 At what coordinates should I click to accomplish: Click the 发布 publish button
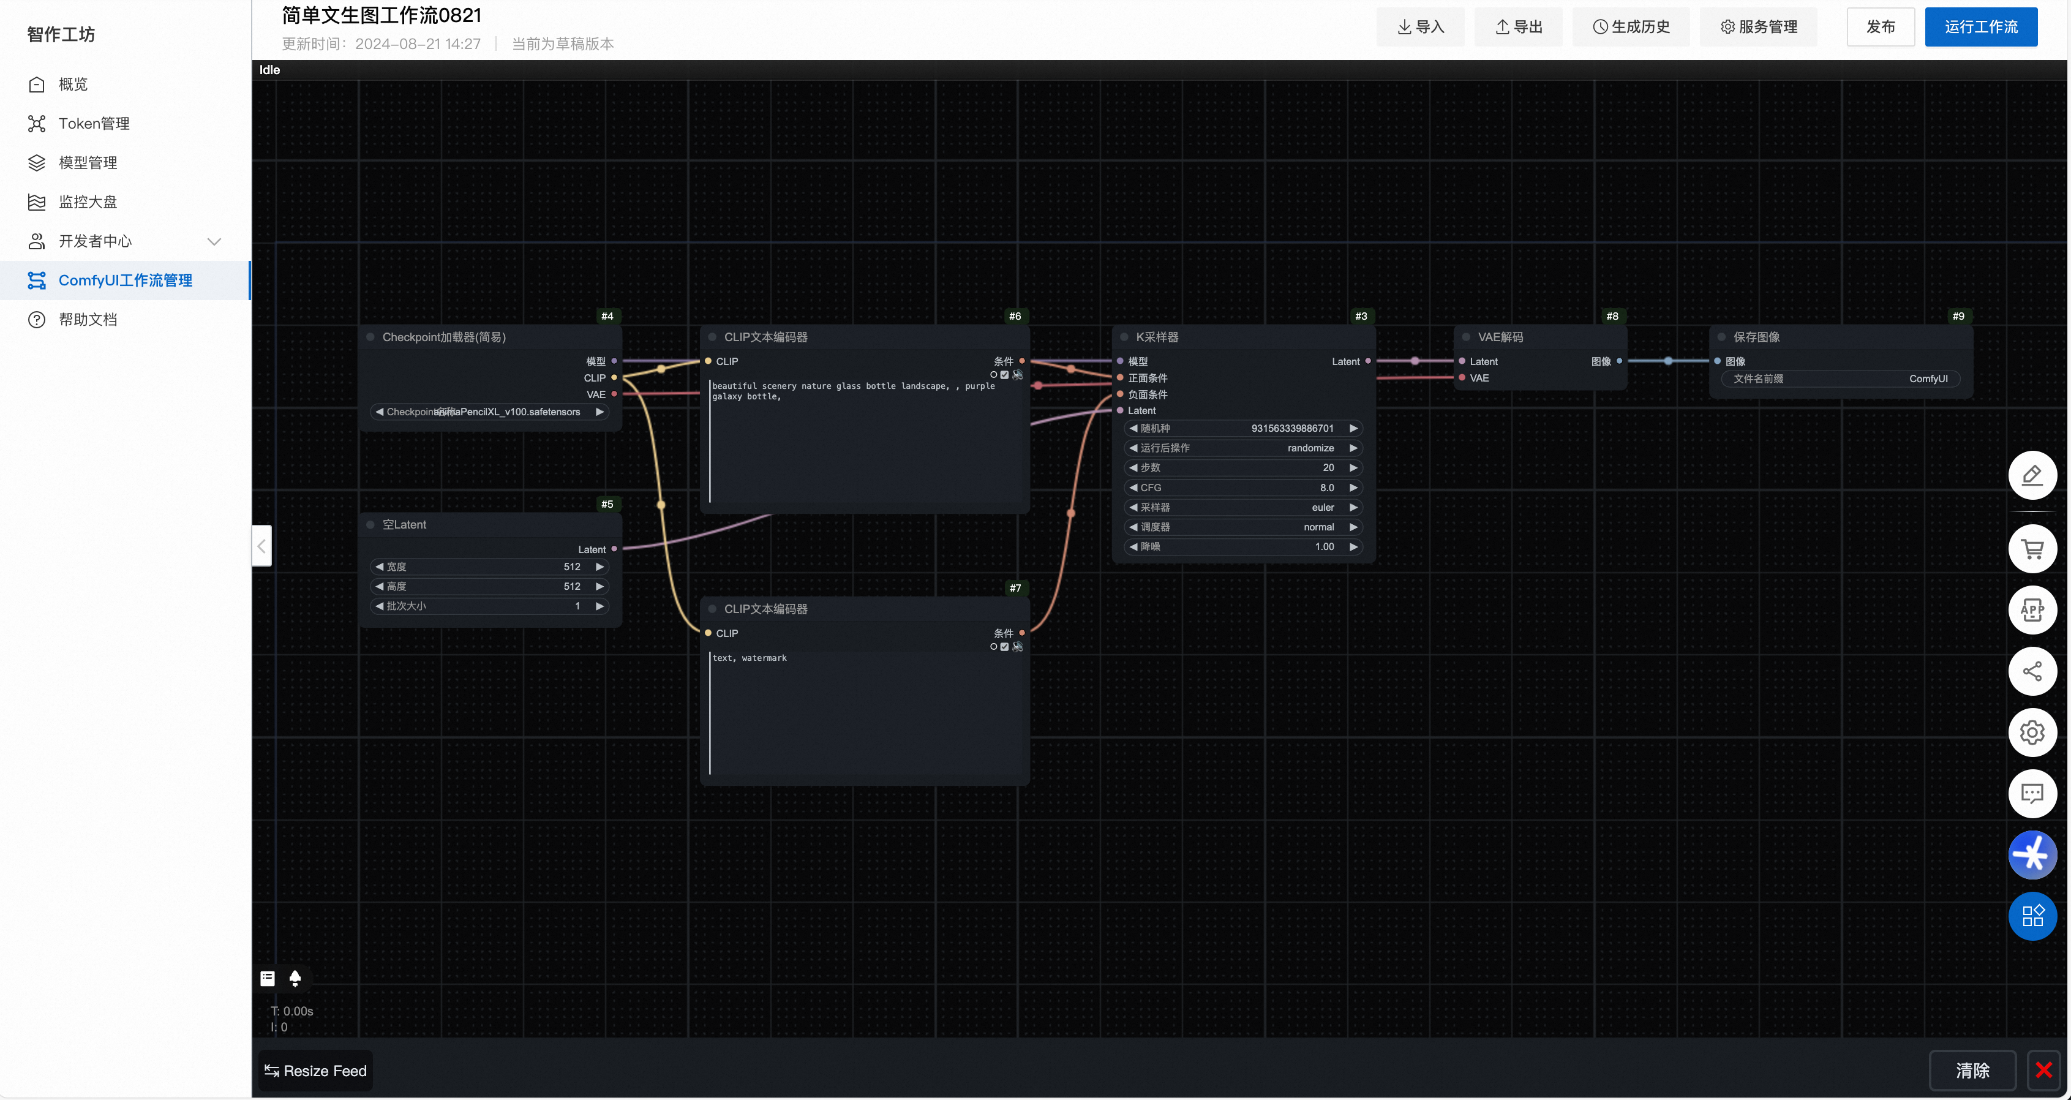(1881, 26)
